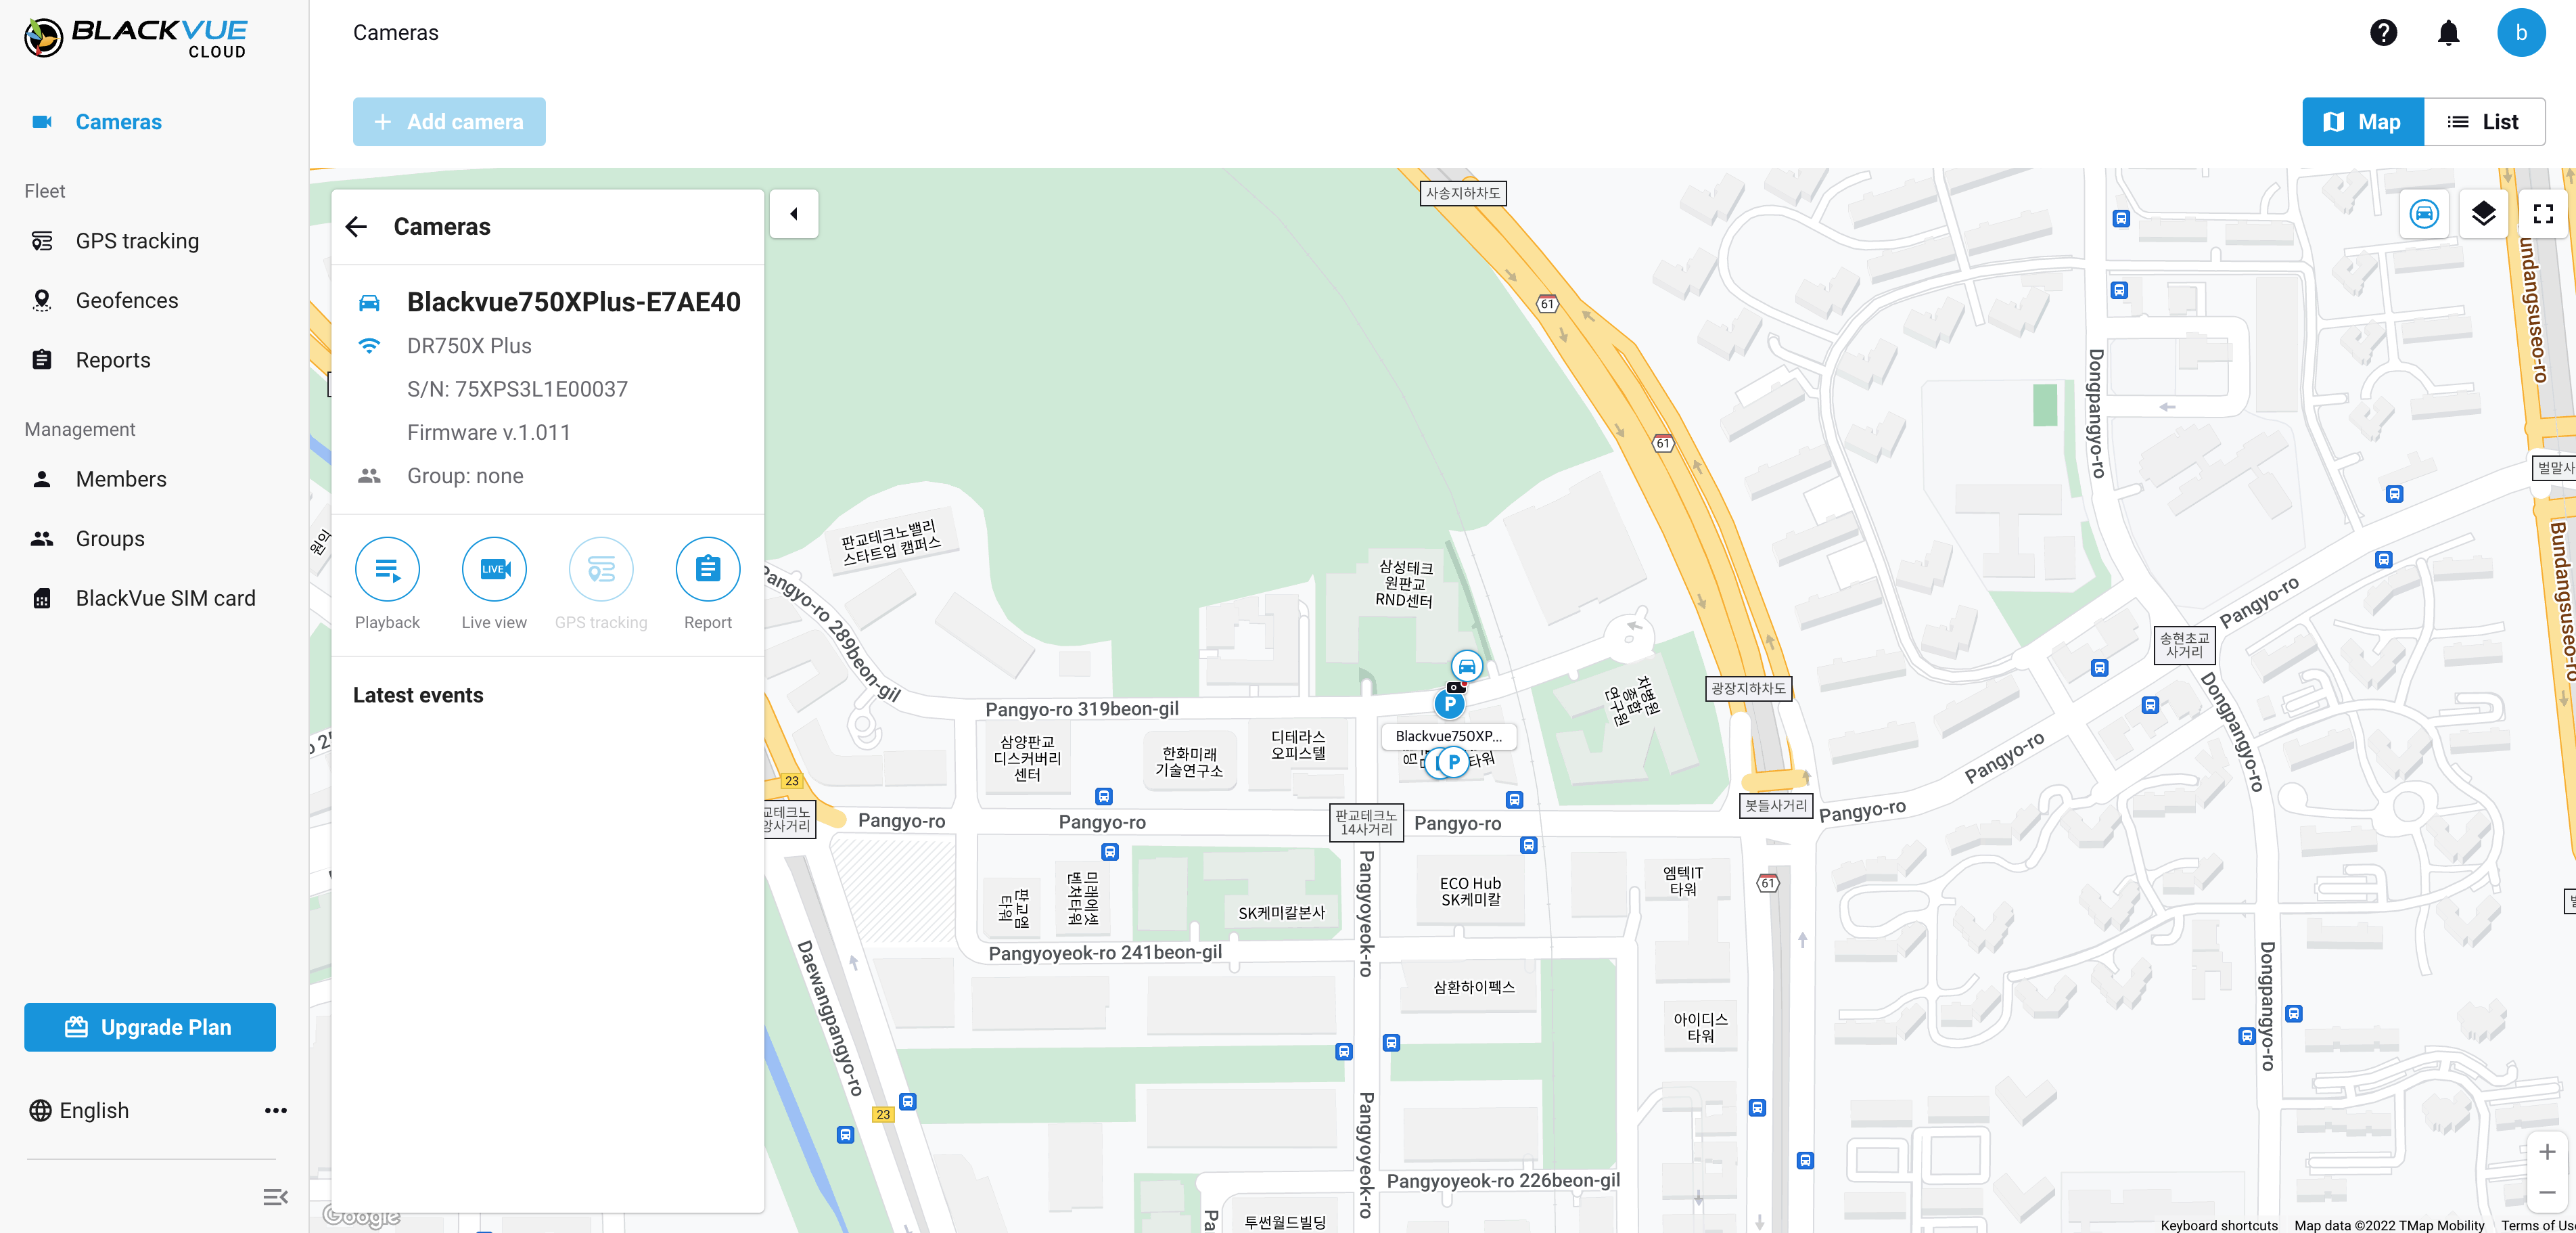Viewport: 2576px width, 1233px height.
Task: Click the car icon beside camera name
Action: 369,302
